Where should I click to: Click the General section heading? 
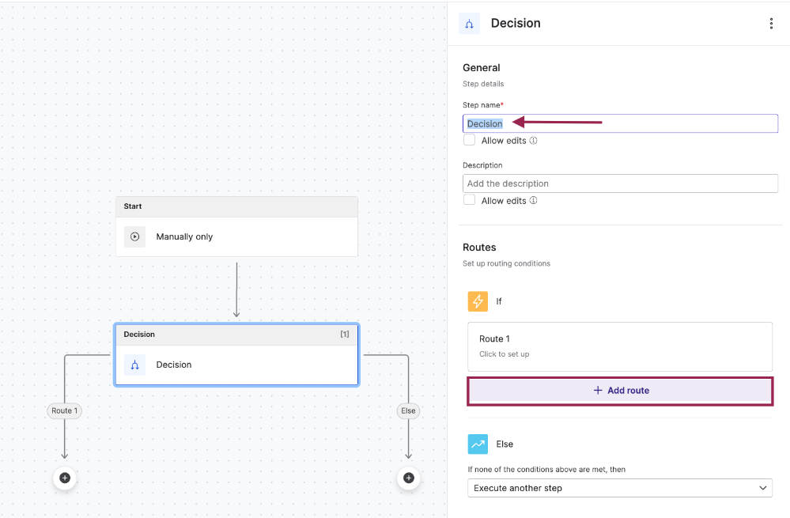point(481,68)
